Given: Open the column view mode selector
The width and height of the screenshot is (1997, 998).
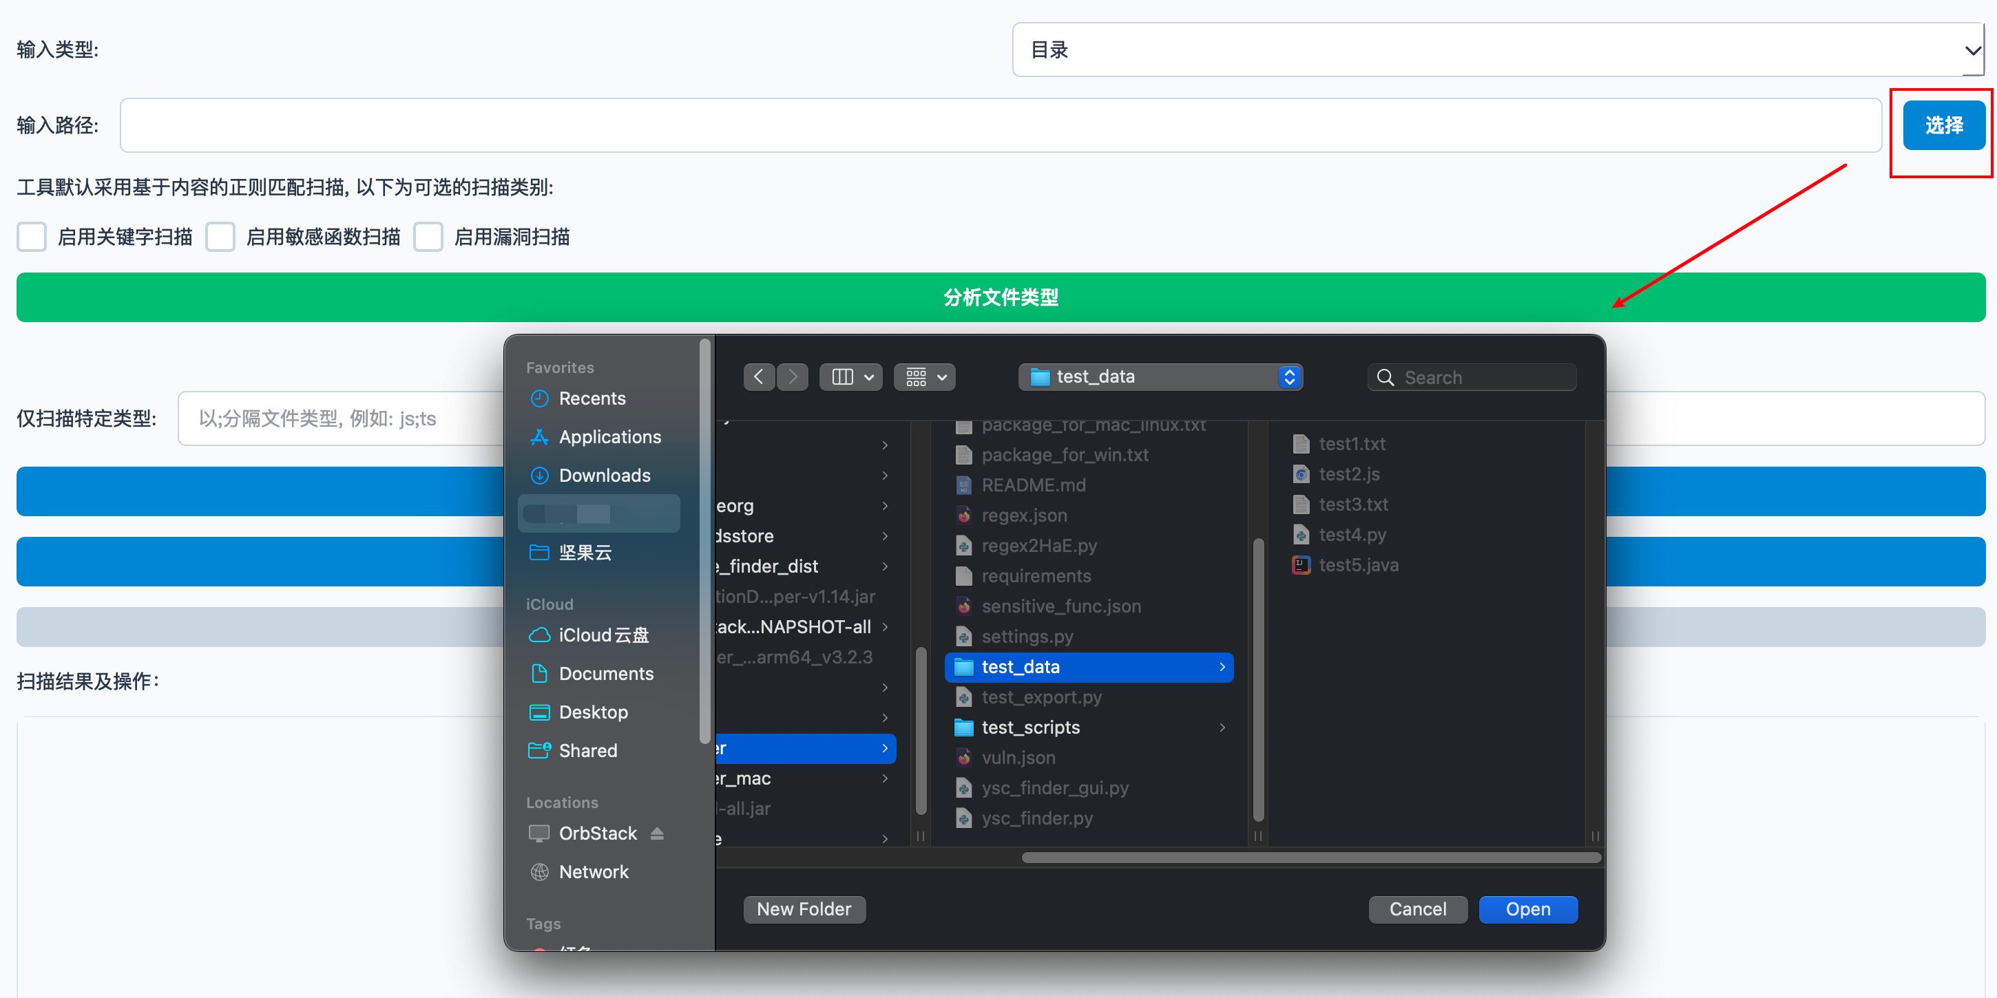Looking at the screenshot, I should pos(850,377).
